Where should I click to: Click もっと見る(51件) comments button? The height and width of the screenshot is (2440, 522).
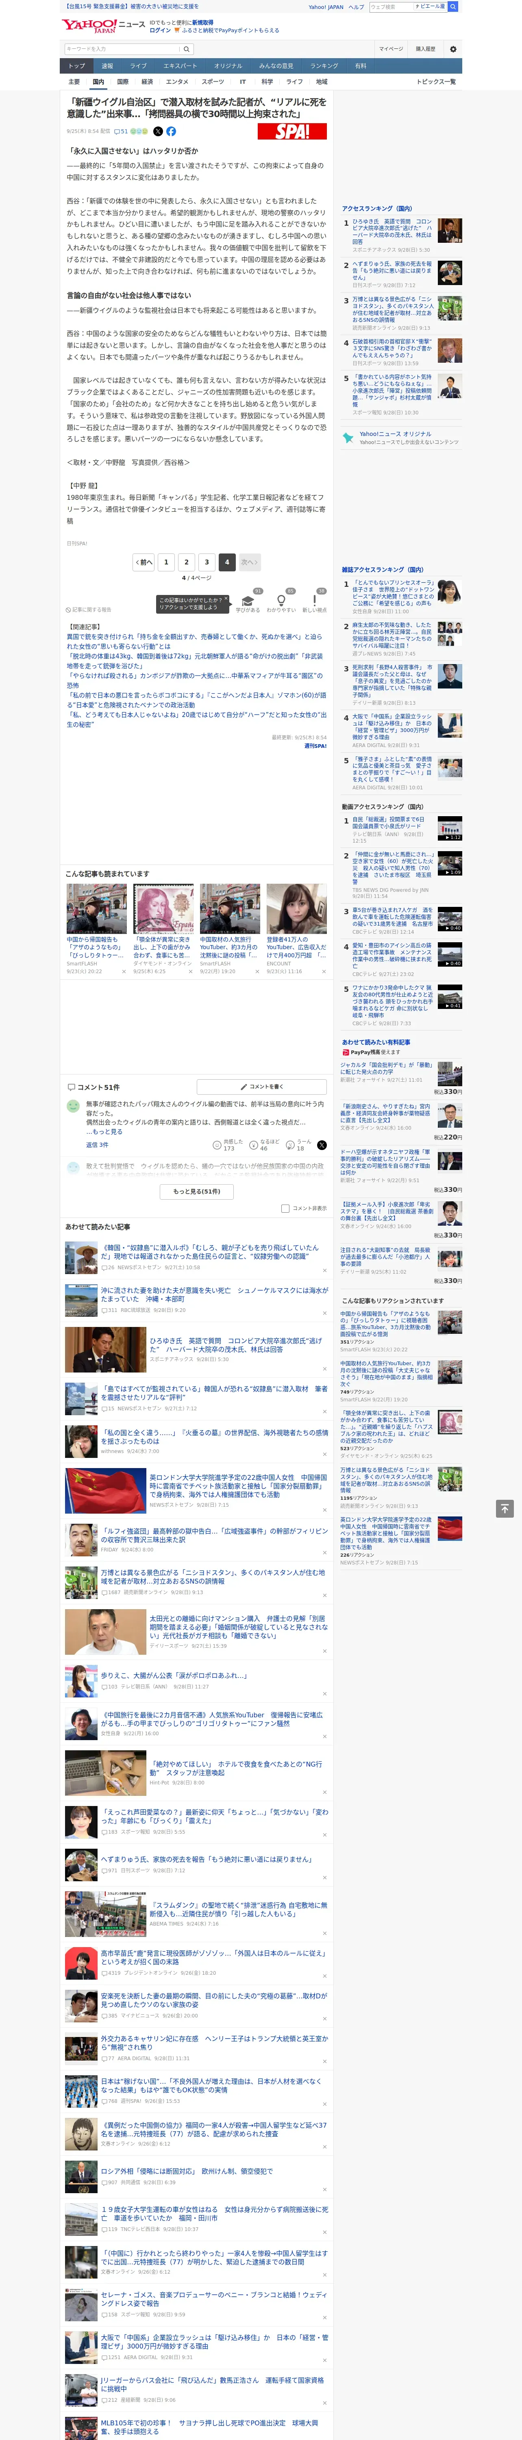[x=197, y=1192]
